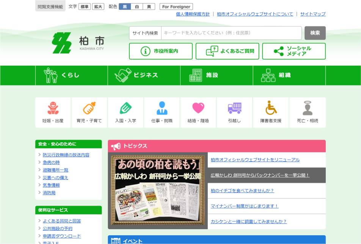361x244 pixels.
Task: Open the ソーシャルメディア button
Action: coord(294,51)
